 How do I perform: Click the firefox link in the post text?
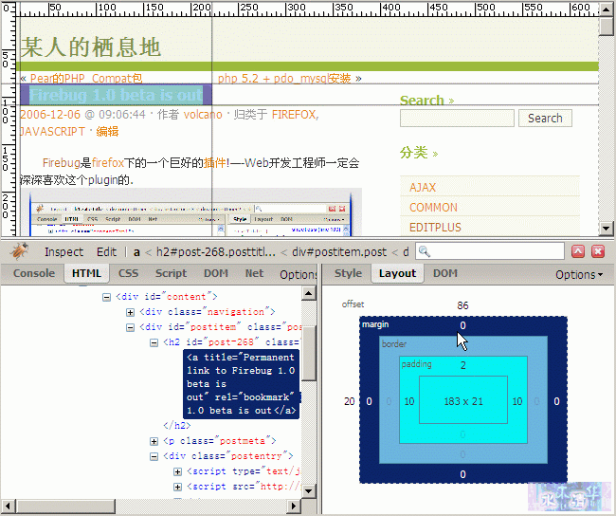[108, 162]
